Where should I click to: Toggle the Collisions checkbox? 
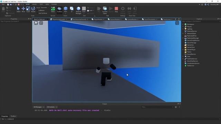pyautogui.click(x=37, y=10)
